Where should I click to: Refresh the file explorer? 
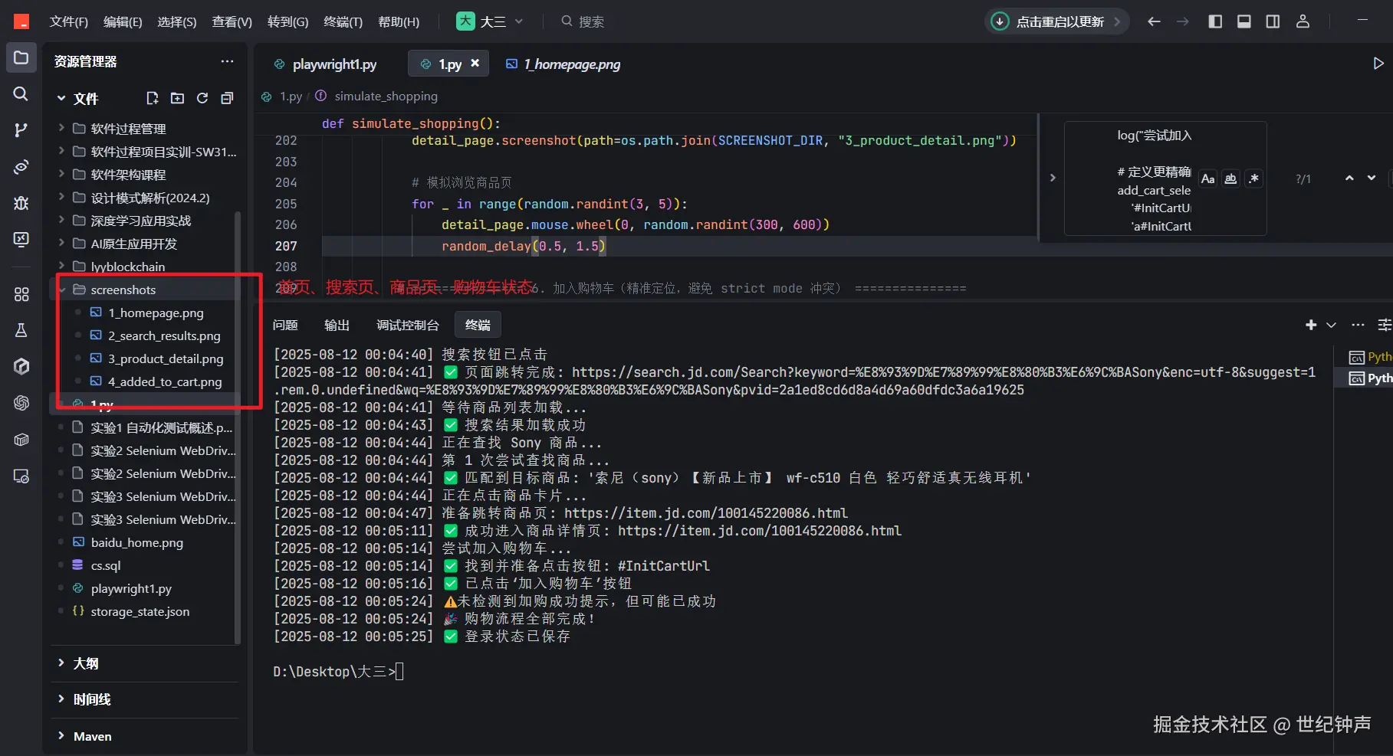point(202,98)
